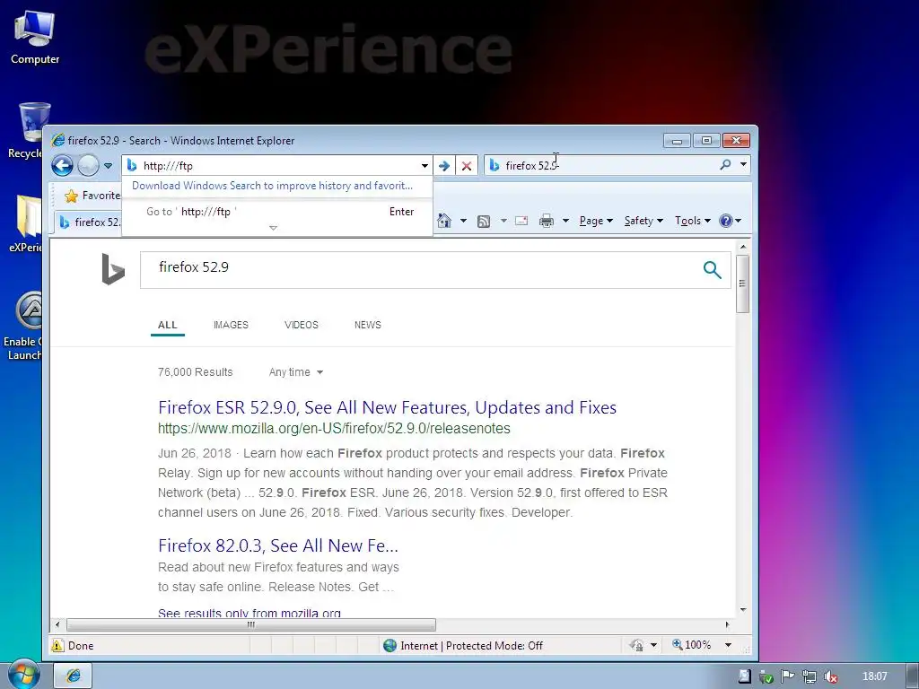Click the network connection tray icon

pyautogui.click(x=810, y=676)
